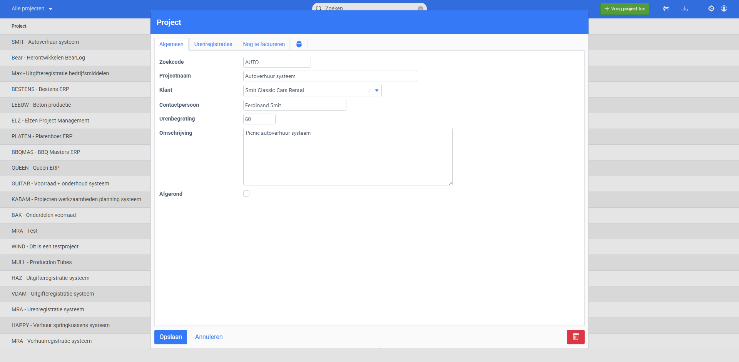Switch to the Urenregistraties tab
Viewport: 739px width, 362px height.
(x=213, y=44)
